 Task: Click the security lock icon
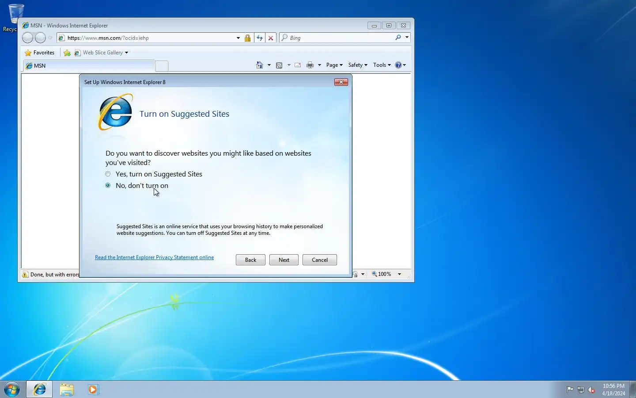click(248, 38)
